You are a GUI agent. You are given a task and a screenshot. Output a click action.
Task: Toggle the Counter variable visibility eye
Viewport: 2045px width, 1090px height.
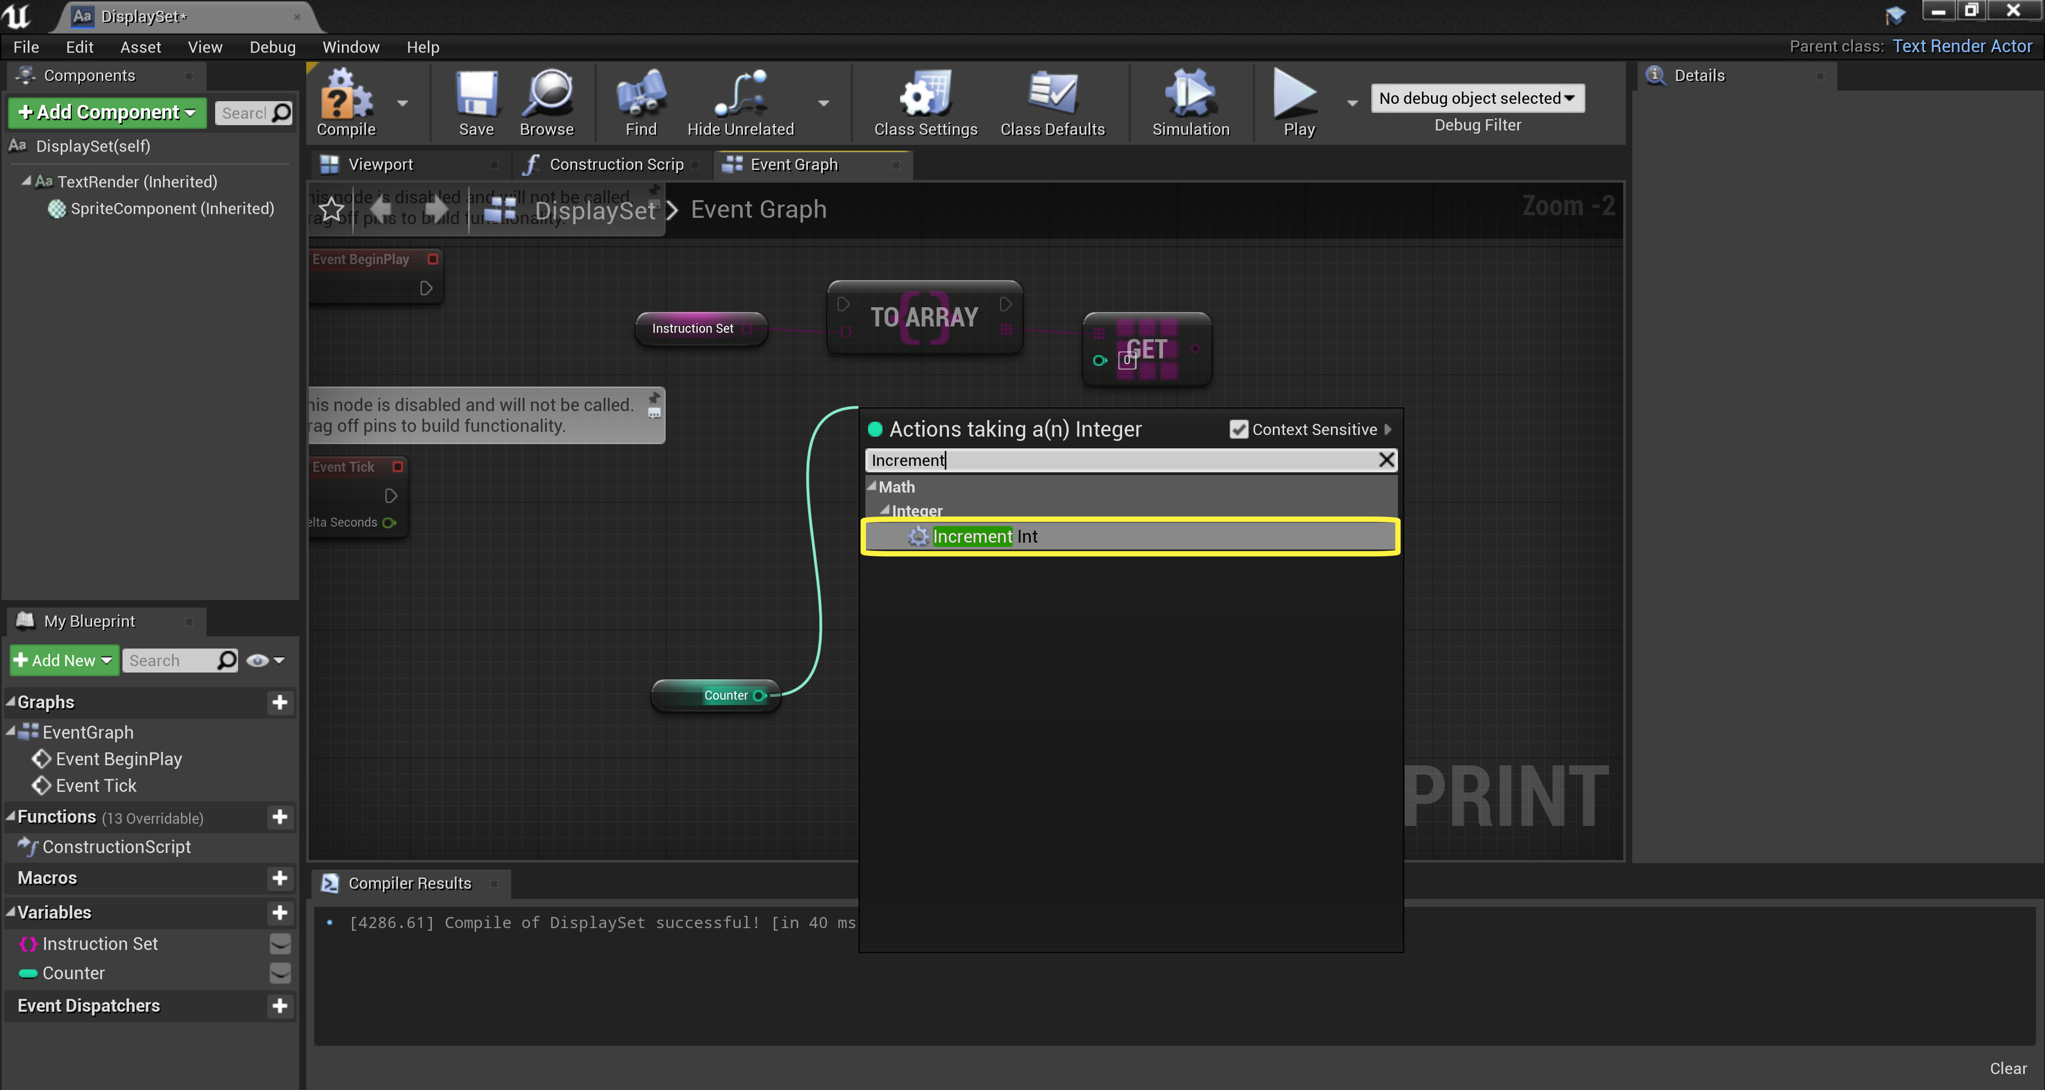(x=280, y=972)
